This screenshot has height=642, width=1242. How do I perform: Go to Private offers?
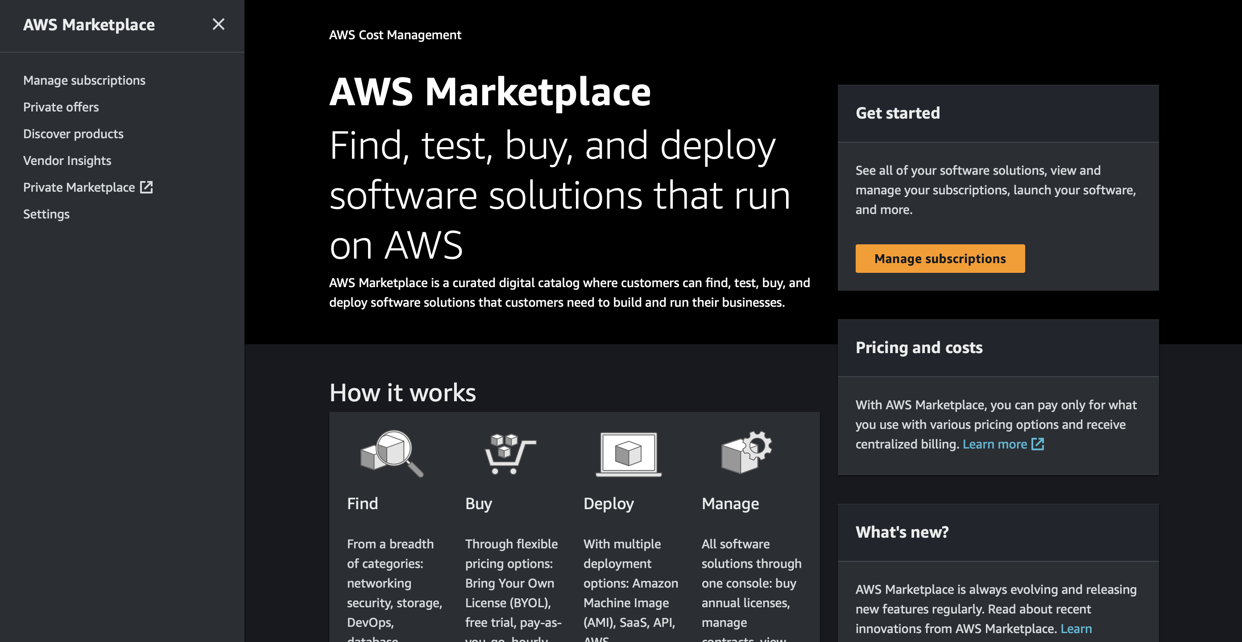61,107
